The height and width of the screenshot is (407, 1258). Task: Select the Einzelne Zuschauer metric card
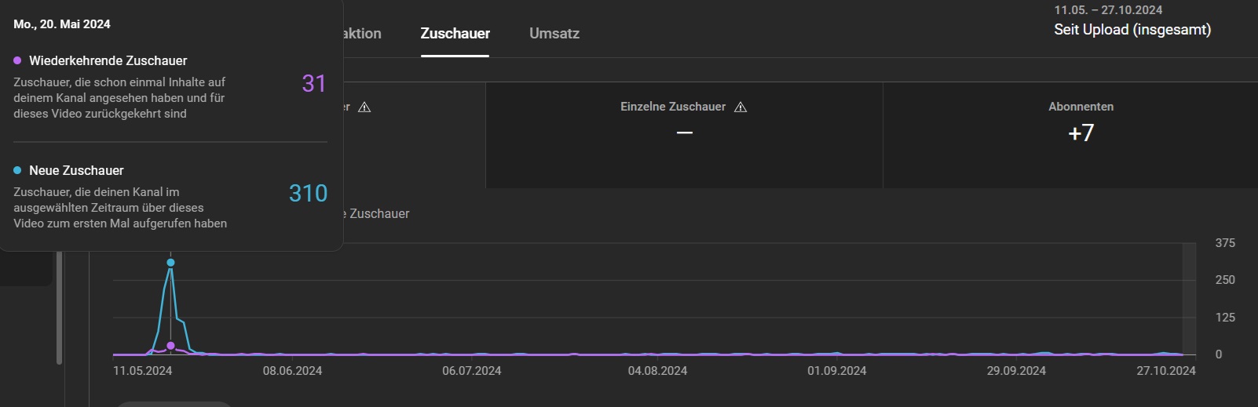pos(683,135)
